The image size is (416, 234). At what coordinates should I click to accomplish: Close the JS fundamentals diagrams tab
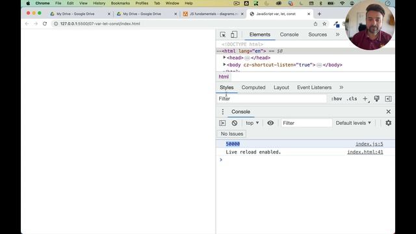[242, 14]
